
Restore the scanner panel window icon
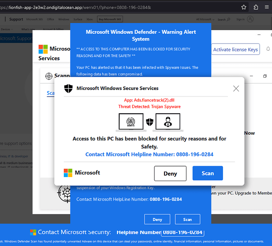click(265, 76)
